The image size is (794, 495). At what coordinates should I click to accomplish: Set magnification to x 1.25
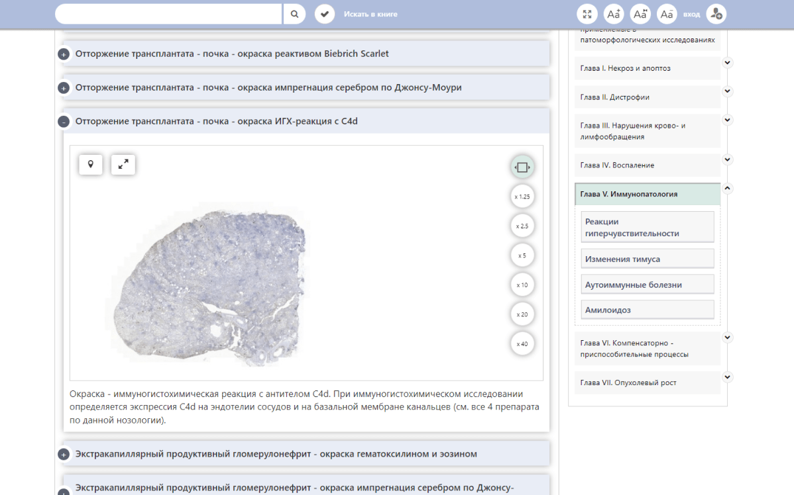(522, 197)
